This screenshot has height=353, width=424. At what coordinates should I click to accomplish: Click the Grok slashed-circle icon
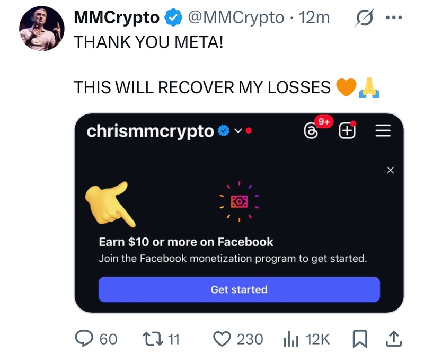coord(365,17)
